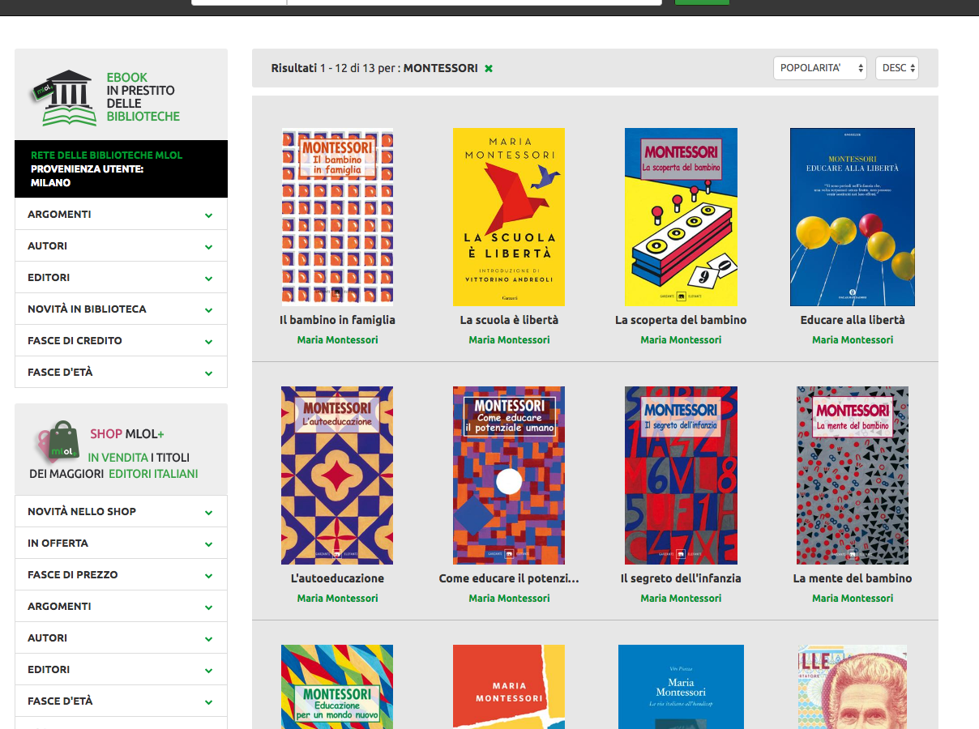Open Educare alla libertà book cover
The image size is (979, 729).
point(853,217)
